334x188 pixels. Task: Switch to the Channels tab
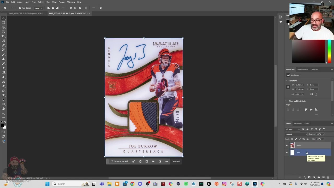click(298, 123)
